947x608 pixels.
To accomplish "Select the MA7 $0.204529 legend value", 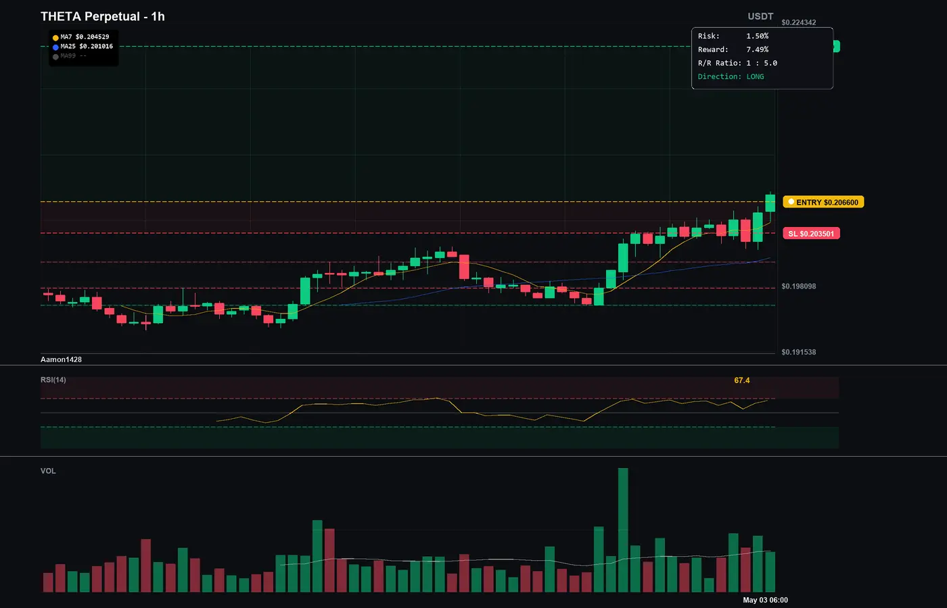I will click(85, 37).
